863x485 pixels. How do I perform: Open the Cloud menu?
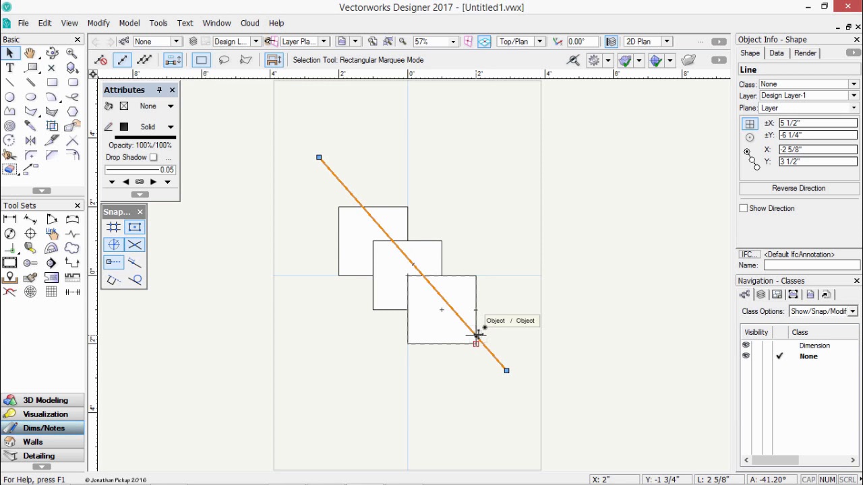tap(249, 23)
